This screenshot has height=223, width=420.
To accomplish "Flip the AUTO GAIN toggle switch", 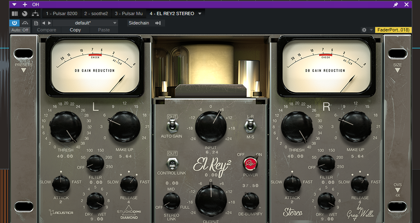I will click(172, 126).
